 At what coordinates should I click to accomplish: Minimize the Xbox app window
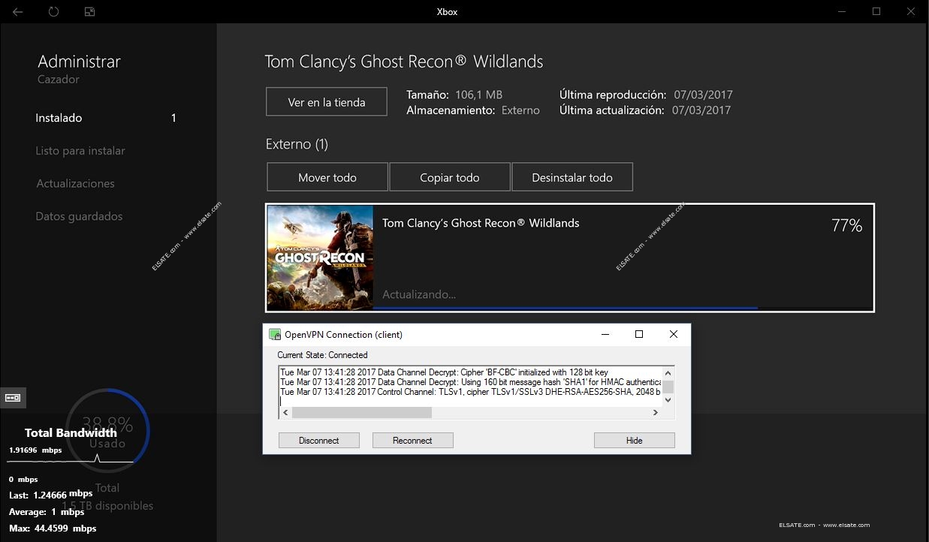(x=842, y=12)
